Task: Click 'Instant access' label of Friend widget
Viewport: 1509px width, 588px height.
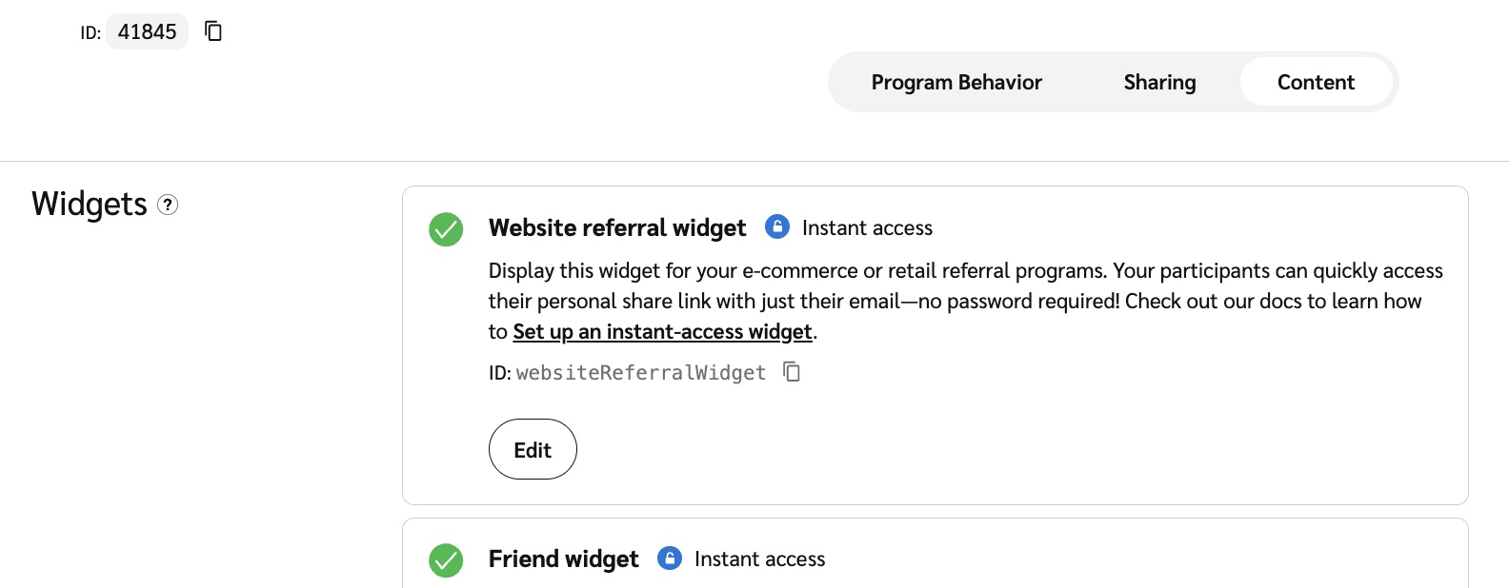Action: (x=759, y=559)
